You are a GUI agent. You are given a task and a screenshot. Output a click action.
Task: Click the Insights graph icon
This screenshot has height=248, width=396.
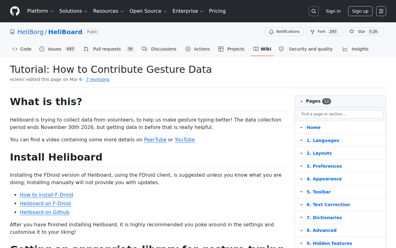[x=345, y=49]
